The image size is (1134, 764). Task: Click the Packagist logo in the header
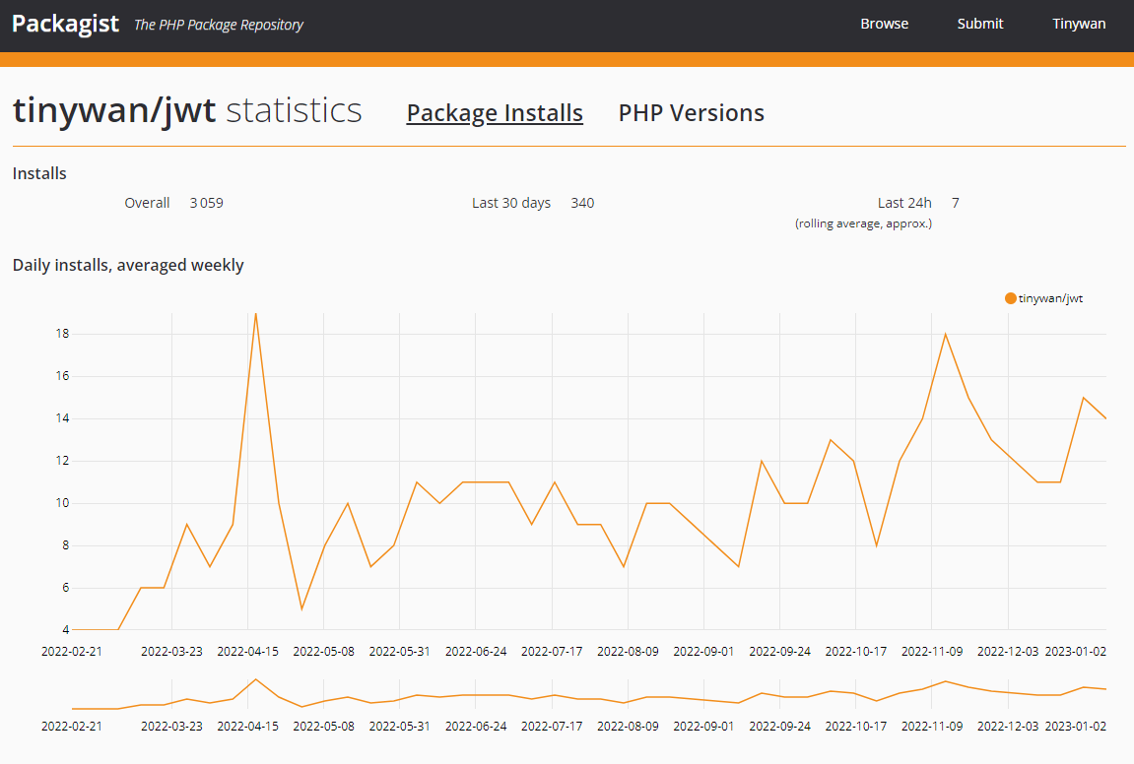coord(65,24)
